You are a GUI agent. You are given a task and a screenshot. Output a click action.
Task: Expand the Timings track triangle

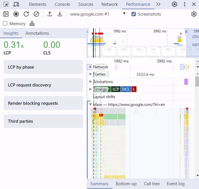point(90,89)
